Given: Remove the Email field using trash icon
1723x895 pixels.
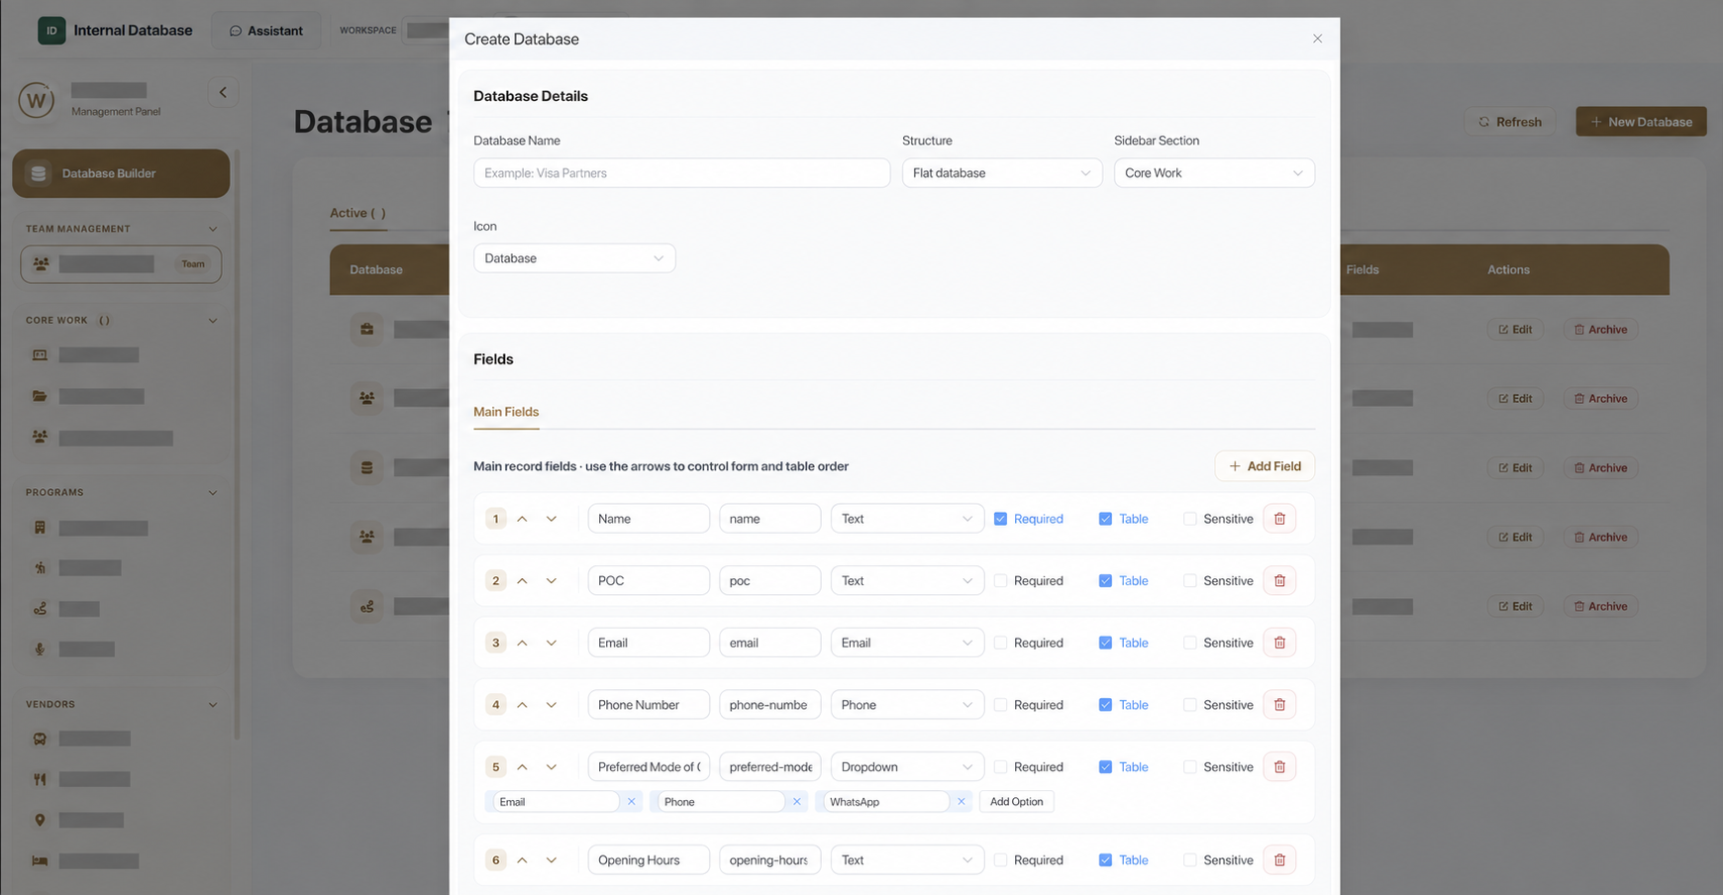Looking at the screenshot, I should coord(1279,643).
